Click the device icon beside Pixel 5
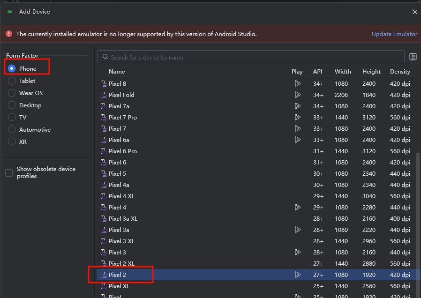421x298 pixels. pyautogui.click(x=103, y=174)
